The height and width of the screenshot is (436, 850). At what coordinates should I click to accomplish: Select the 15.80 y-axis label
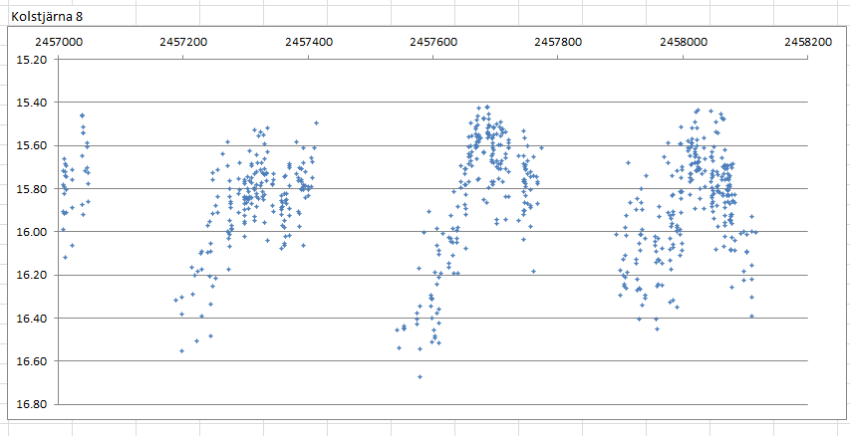point(33,189)
